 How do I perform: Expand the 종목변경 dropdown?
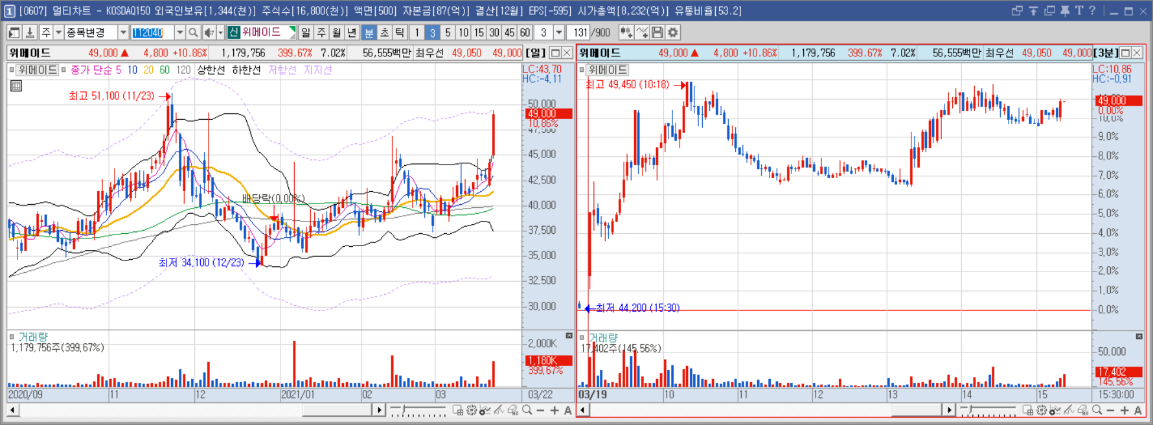[x=122, y=32]
